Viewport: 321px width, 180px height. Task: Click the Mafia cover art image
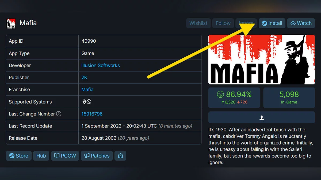coord(262,59)
